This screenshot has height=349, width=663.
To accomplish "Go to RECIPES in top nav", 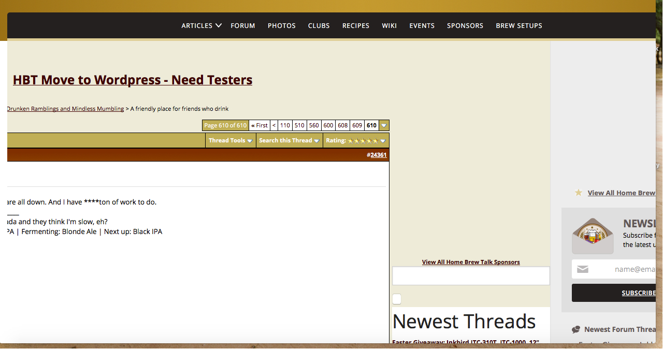I will point(356,25).
